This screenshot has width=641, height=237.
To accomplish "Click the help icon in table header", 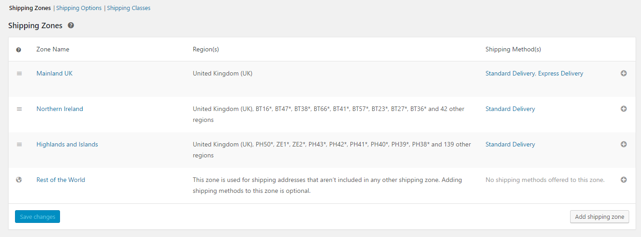I will (x=19, y=50).
